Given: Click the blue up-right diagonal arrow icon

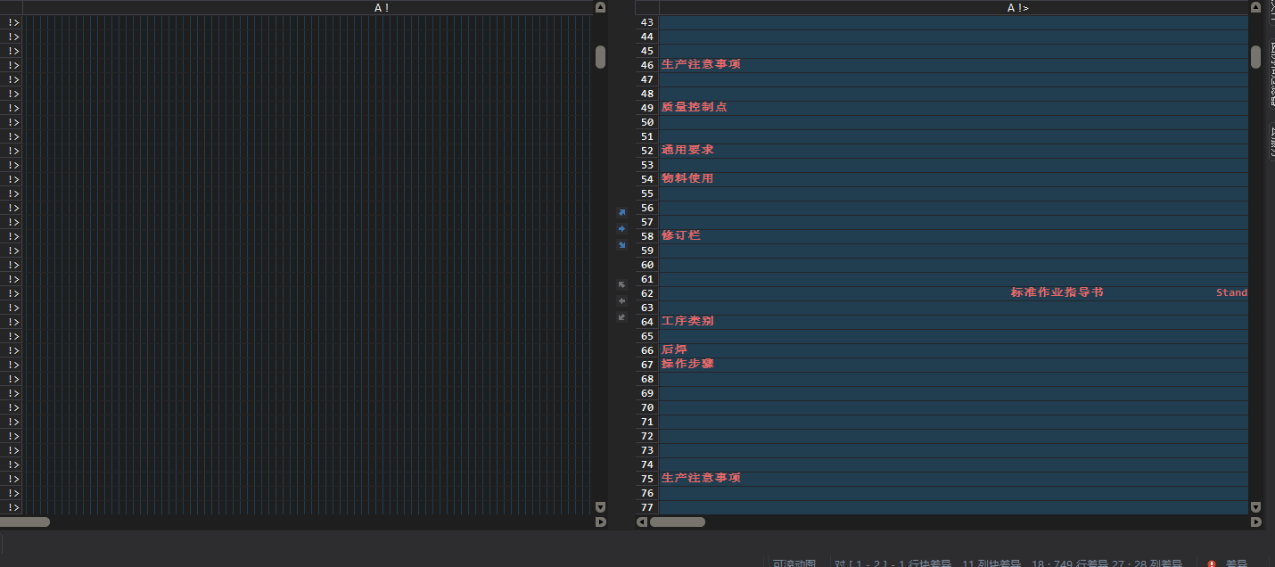Looking at the screenshot, I should click(x=622, y=213).
